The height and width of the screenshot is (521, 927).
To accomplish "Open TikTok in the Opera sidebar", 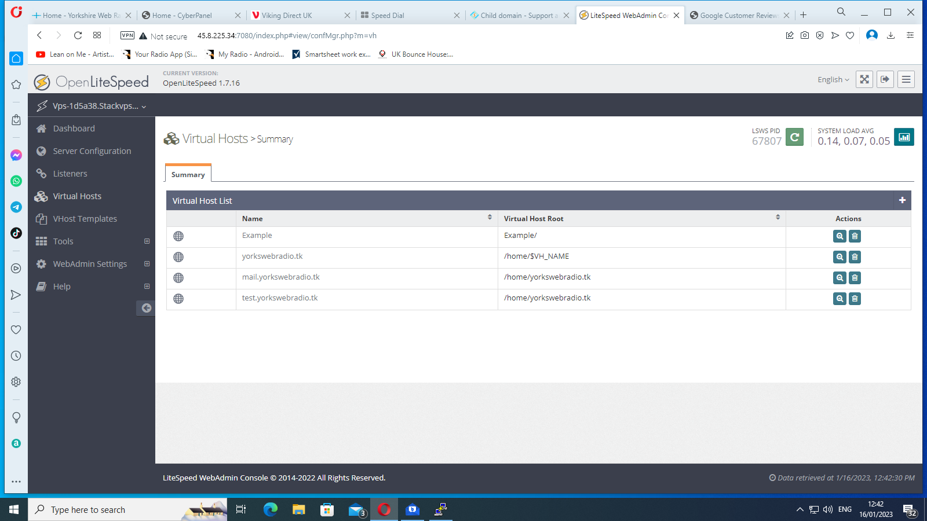I will pyautogui.click(x=16, y=233).
